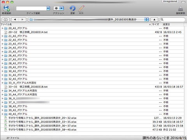The width and height of the screenshot is (187, 140).
Task: Open the bookmarks book icon
Action: click(5, 20)
